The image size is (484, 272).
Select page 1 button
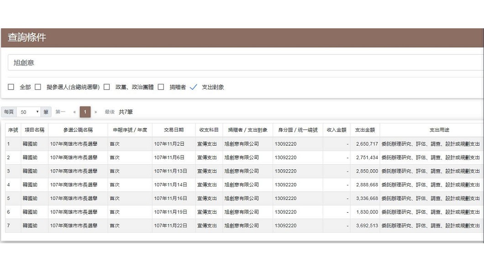(x=85, y=112)
